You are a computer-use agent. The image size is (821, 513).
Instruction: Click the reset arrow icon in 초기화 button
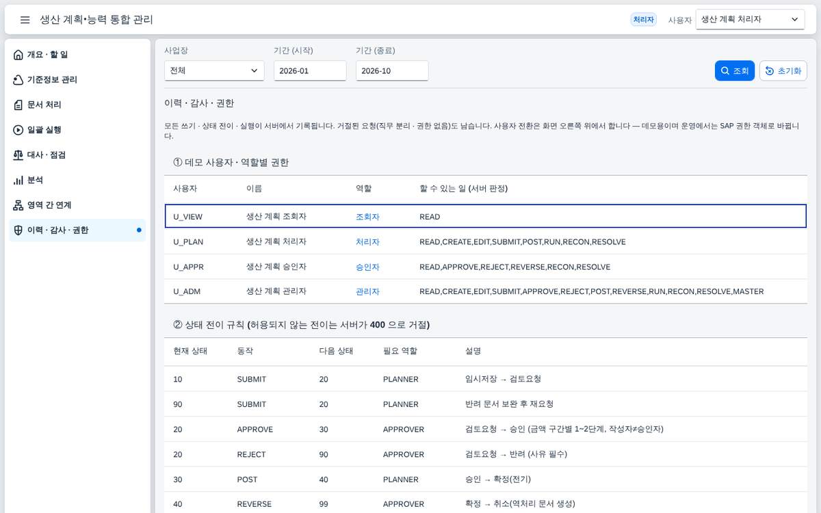point(770,71)
